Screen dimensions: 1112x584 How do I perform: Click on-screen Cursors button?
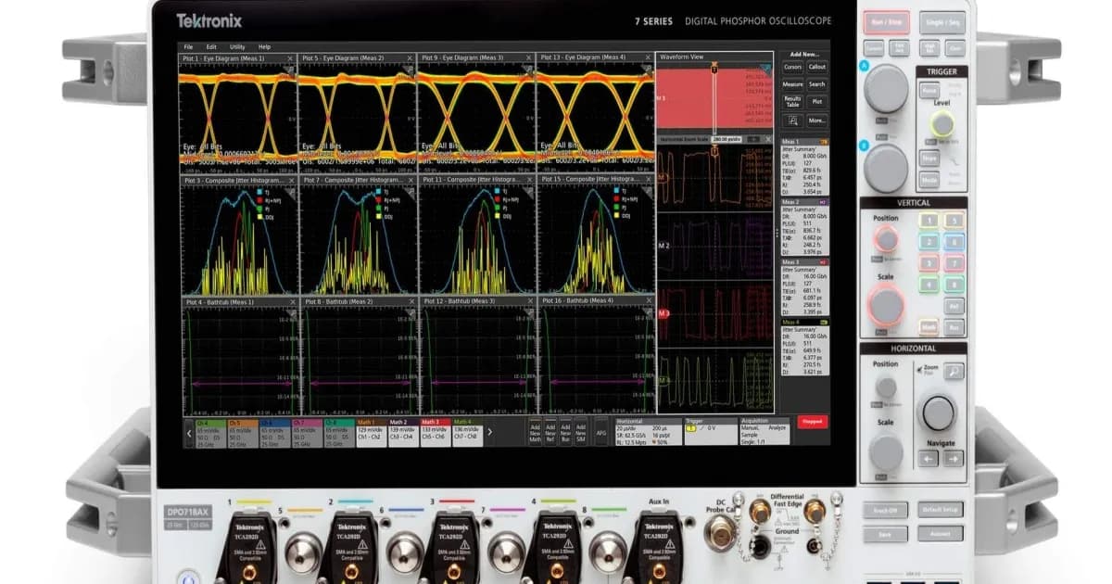coord(792,67)
